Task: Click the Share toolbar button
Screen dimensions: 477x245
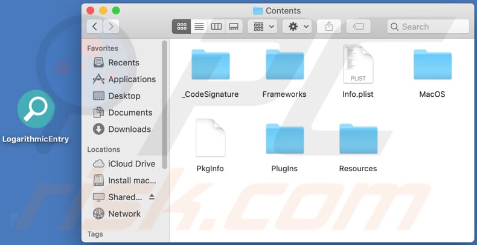Action: [329, 27]
